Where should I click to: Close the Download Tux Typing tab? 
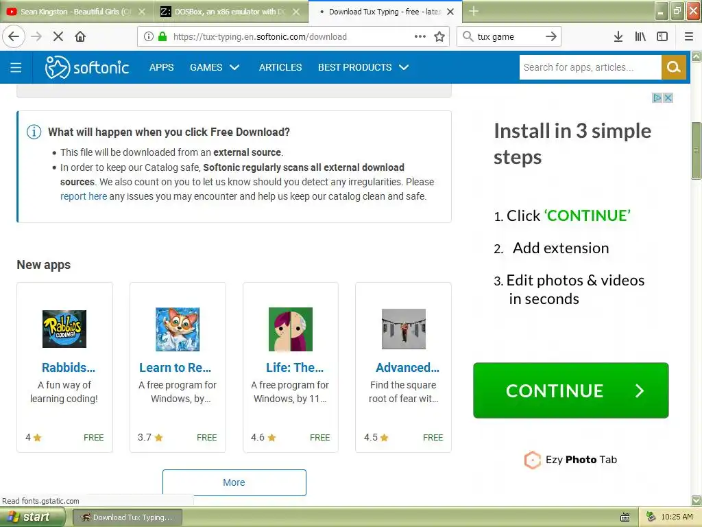(450, 12)
